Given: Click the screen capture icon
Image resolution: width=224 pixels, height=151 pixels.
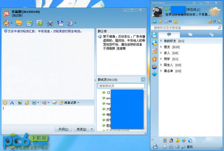Looking at the screenshot, I should [34, 103].
